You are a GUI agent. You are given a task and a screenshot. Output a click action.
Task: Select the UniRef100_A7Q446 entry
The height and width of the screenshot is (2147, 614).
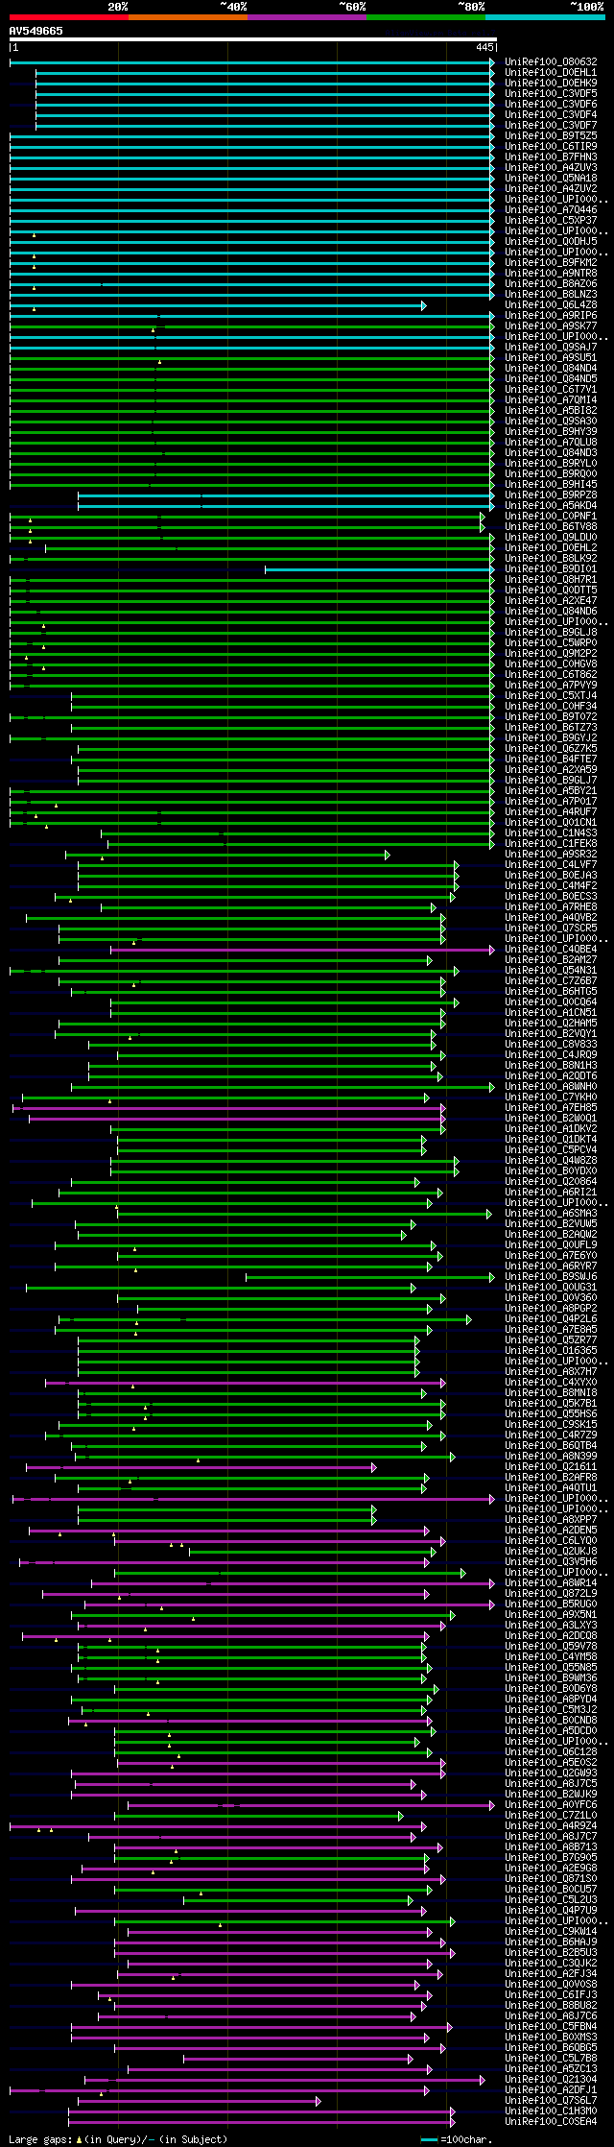tap(551, 209)
